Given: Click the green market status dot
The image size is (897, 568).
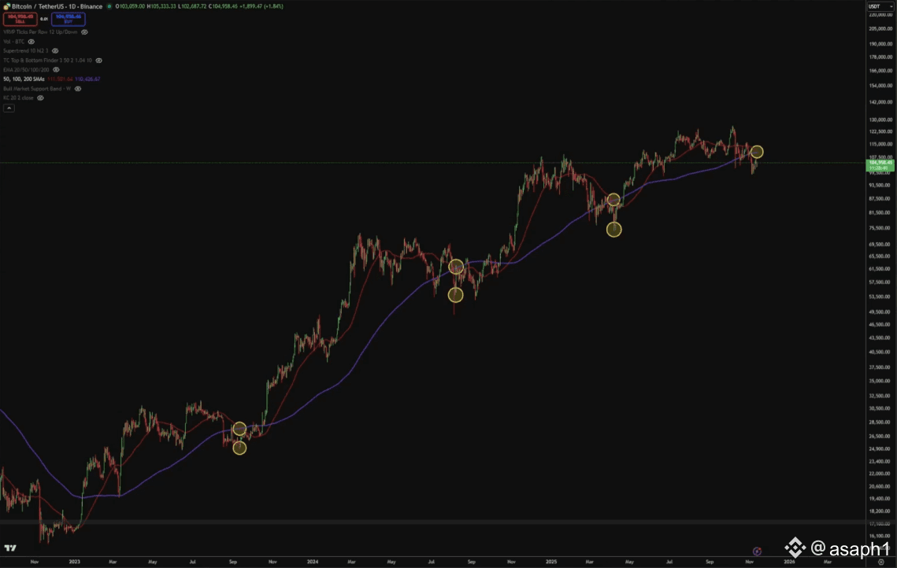Looking at the screenshot, I should [109, 6].
